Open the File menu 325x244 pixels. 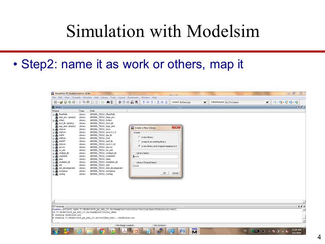click(x=54, y=97)
